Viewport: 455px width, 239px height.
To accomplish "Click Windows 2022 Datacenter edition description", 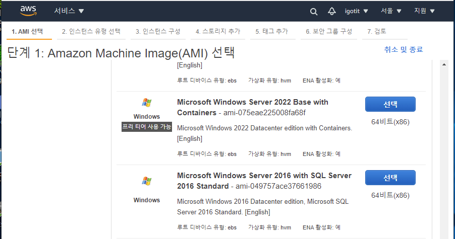I will [x=264, y=133].
